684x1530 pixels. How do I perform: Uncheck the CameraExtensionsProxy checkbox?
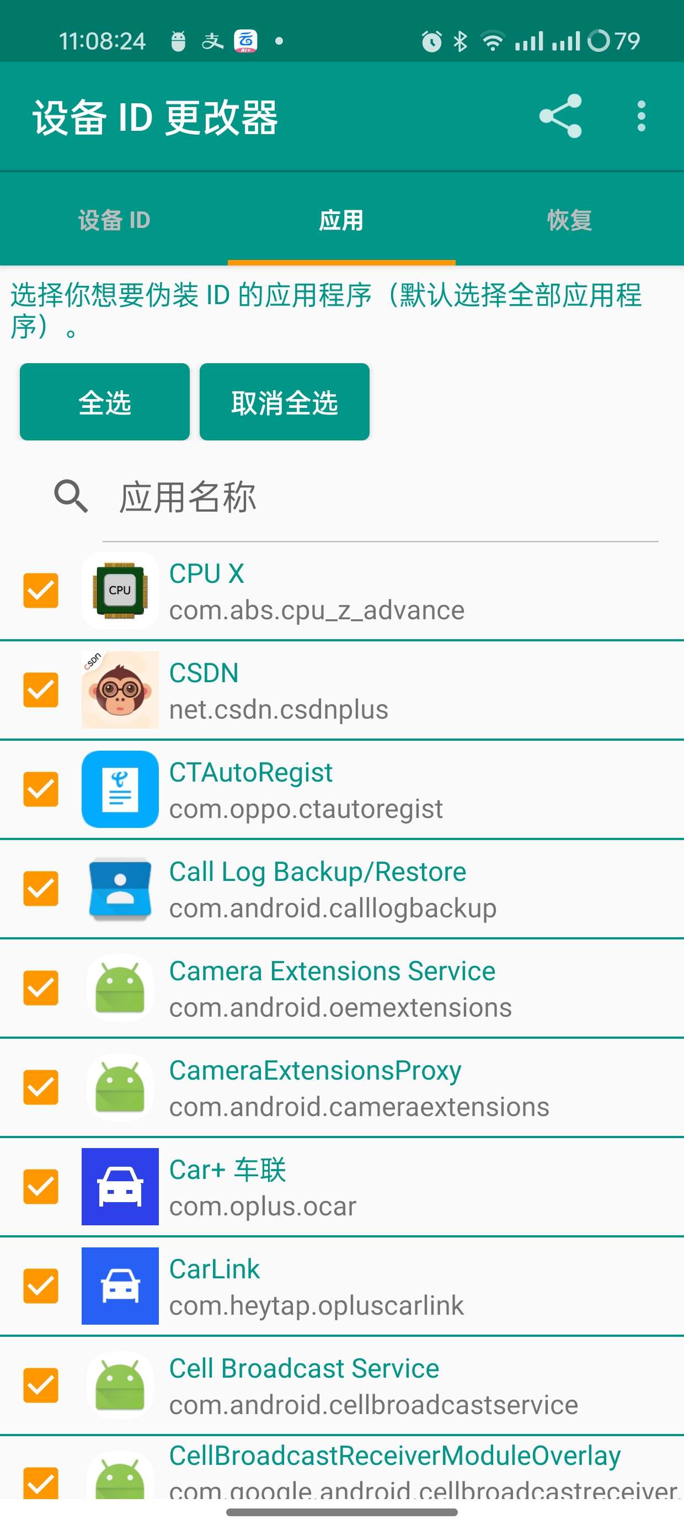pyautogui.click(x=41, y=1087)
